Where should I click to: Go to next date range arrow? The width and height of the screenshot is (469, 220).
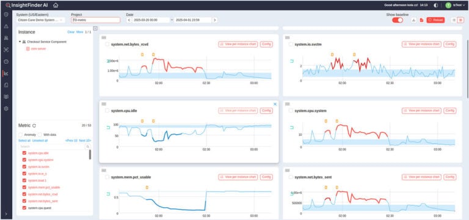click(x=215, y=20)
